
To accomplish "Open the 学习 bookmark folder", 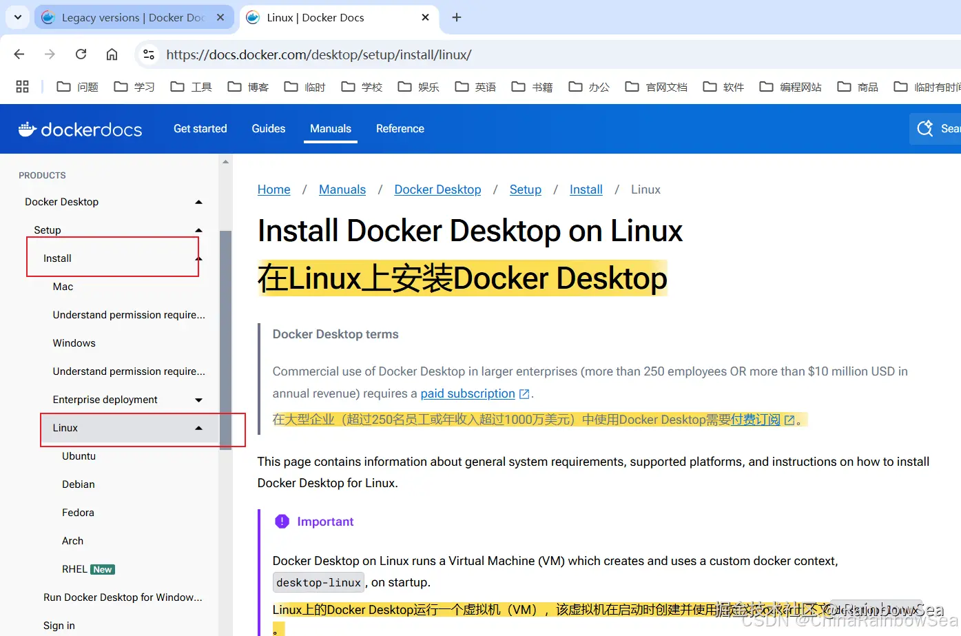I will tap(134, 87).
